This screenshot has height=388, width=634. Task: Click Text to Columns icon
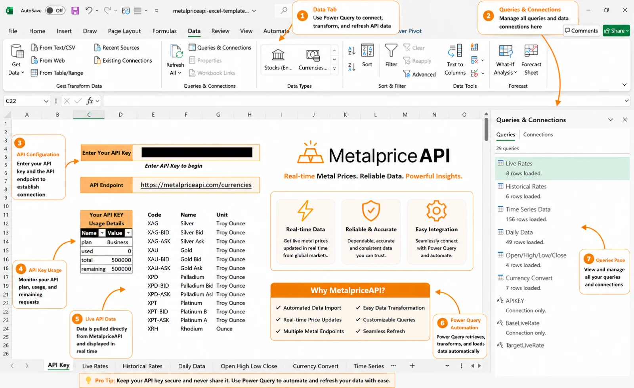[x=455, y=51]
